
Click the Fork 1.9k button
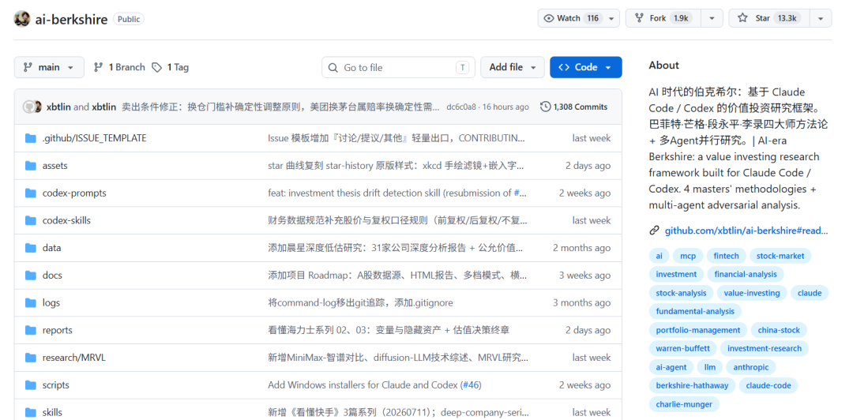[663, 18]
